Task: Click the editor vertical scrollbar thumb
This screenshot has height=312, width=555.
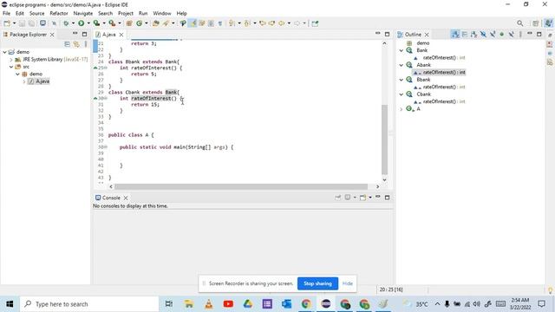Action: (x=385, y=140)
